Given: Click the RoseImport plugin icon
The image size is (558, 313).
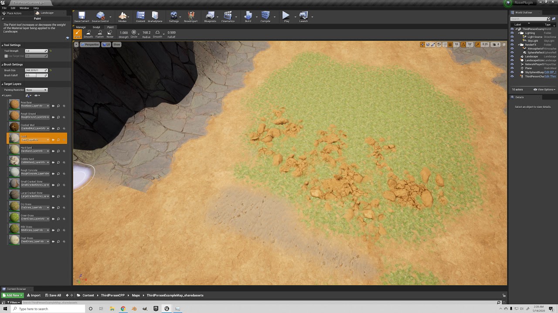Looking at the screenshot, I should 191,17.
